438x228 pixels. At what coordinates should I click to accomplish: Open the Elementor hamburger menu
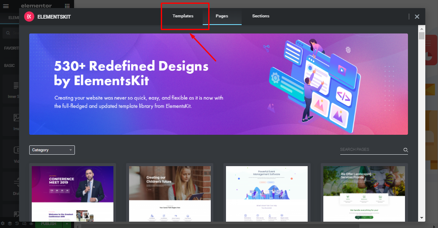click(6, 6)
